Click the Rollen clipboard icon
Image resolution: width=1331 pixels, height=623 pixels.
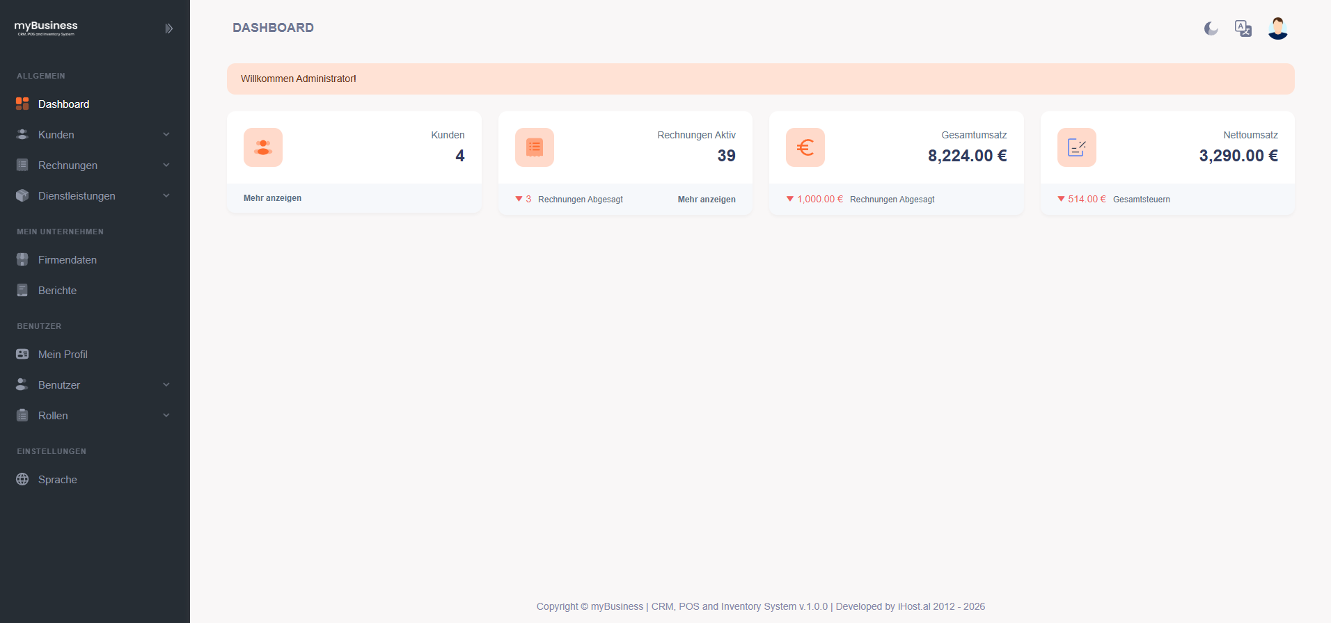coord(22,415)
